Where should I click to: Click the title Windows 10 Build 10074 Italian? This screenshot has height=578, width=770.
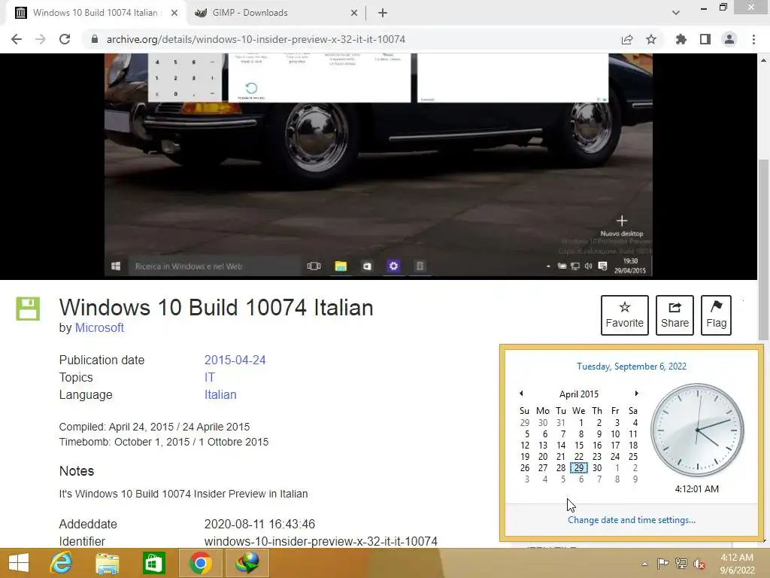point(216,308)
